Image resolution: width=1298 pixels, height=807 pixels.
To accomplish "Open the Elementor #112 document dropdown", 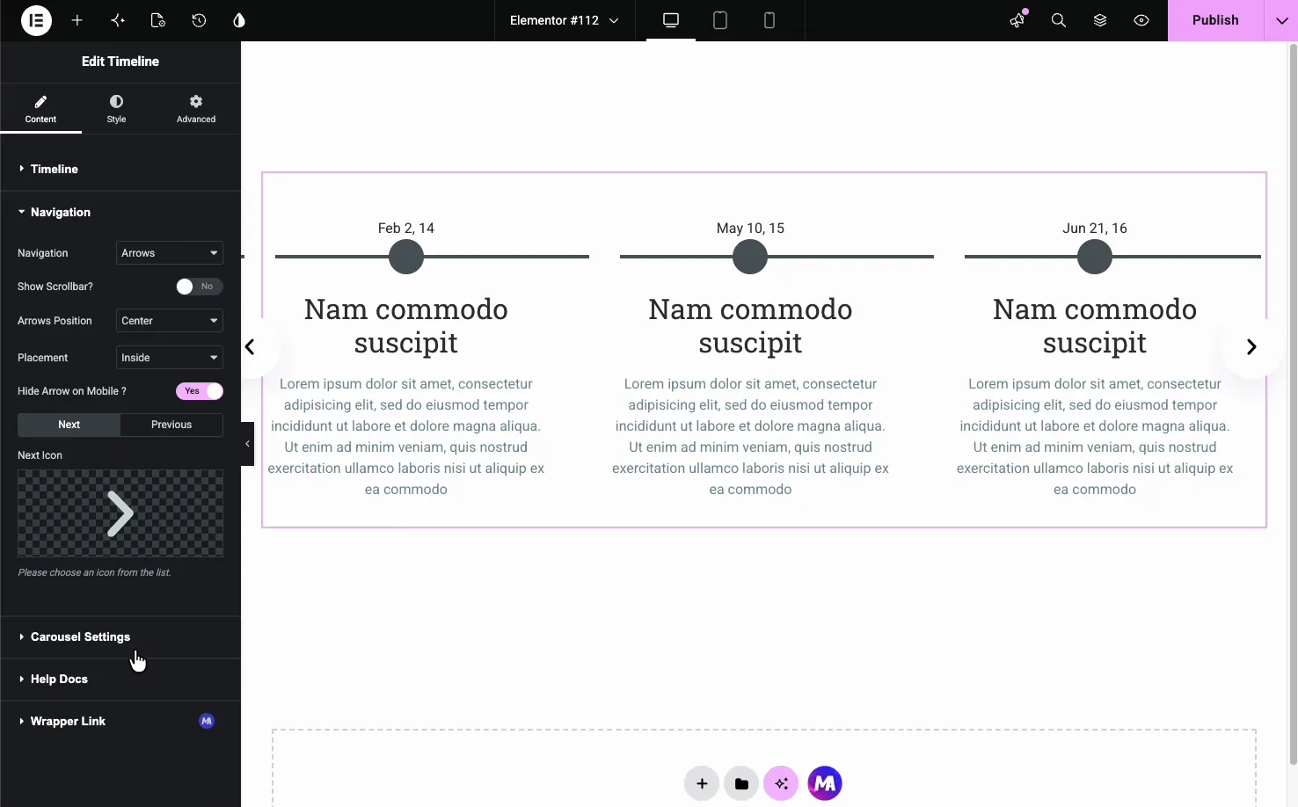I will (x=564, y=20).
